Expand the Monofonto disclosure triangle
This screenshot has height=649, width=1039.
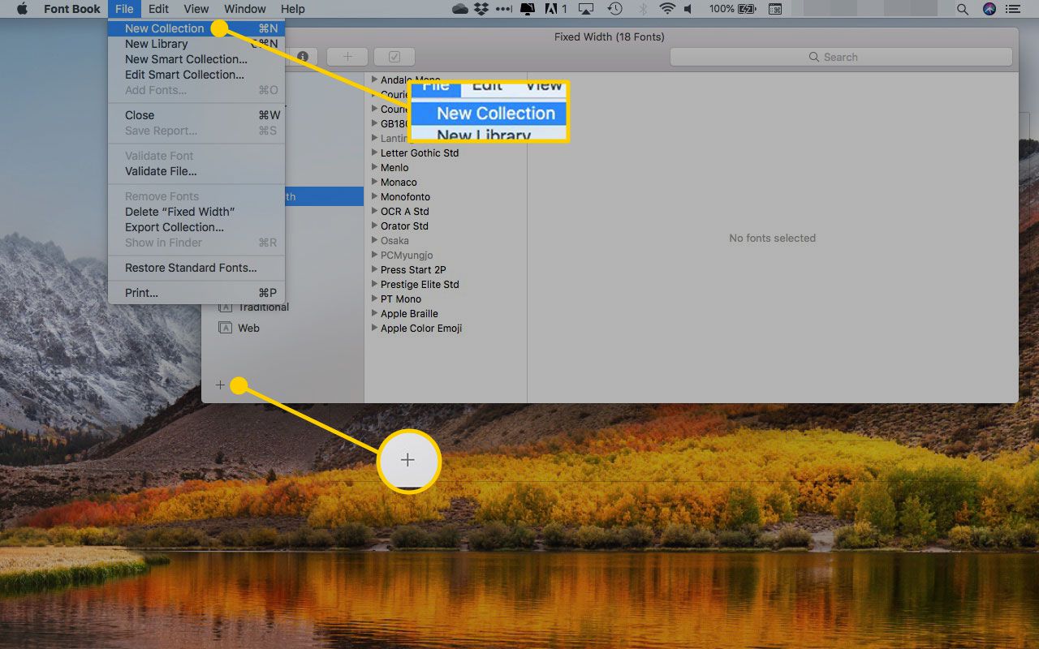point(375,196)
